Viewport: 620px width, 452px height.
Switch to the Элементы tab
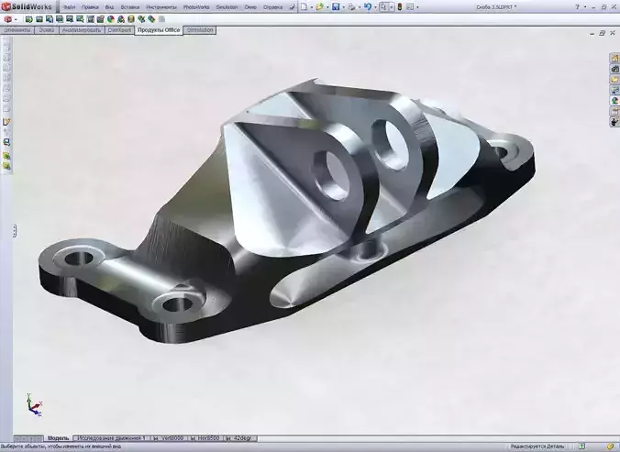[x=17, y=30]
